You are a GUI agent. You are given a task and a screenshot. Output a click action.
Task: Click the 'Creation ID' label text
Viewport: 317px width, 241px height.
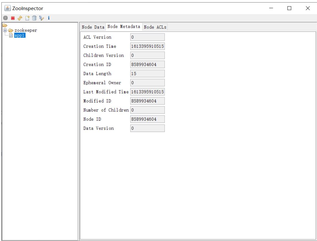tap(97, 65)
